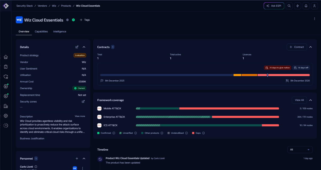Image resolution: width=321 pixels, height=170 pixels.
Task: Click the Mobile ATT&CK coverage bar
Action: (x=207, y=109)
